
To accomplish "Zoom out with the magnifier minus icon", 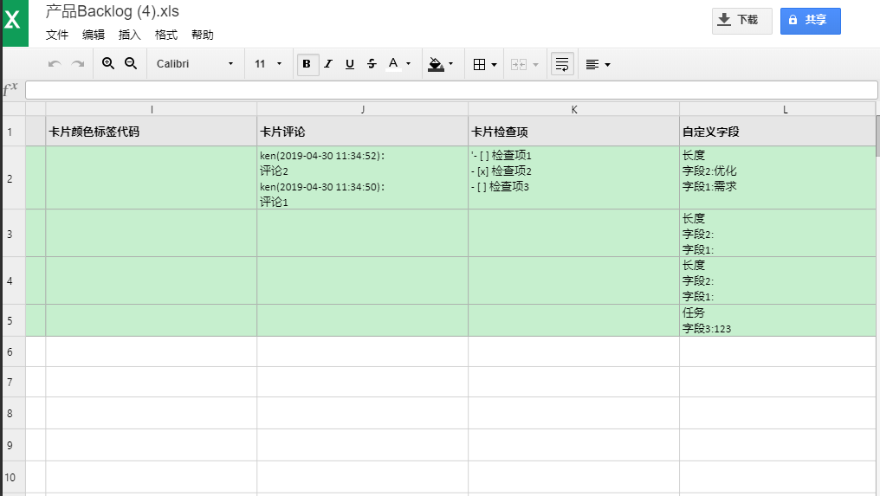I will click(131, 64).
